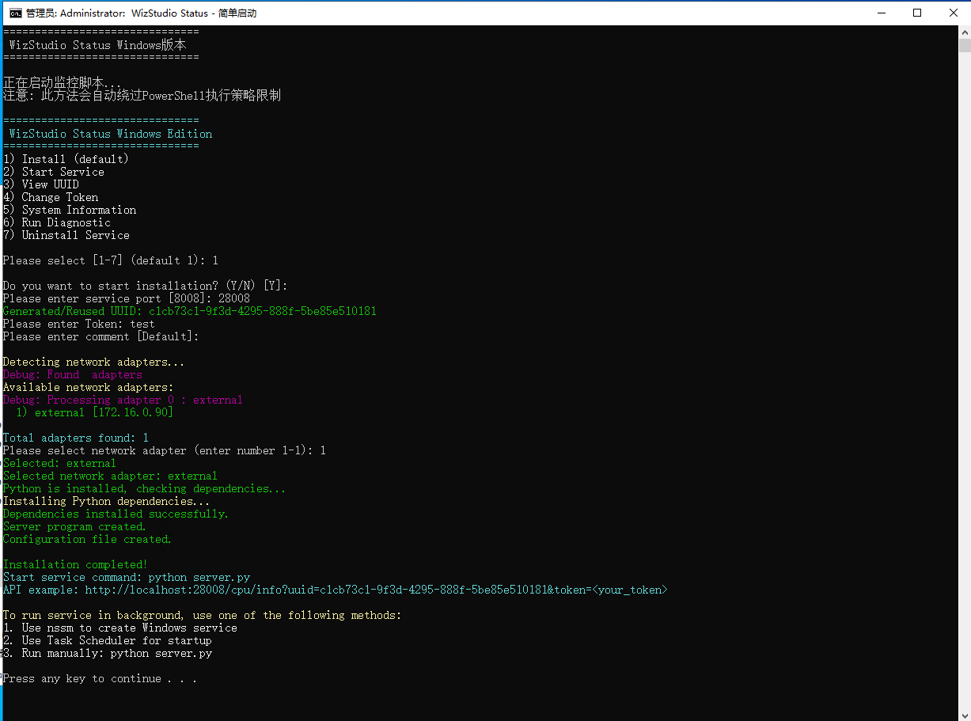Click the 'API example' localhost URL line
The height and width of the screenshot is (721, 971).
(x=336, y=590)
